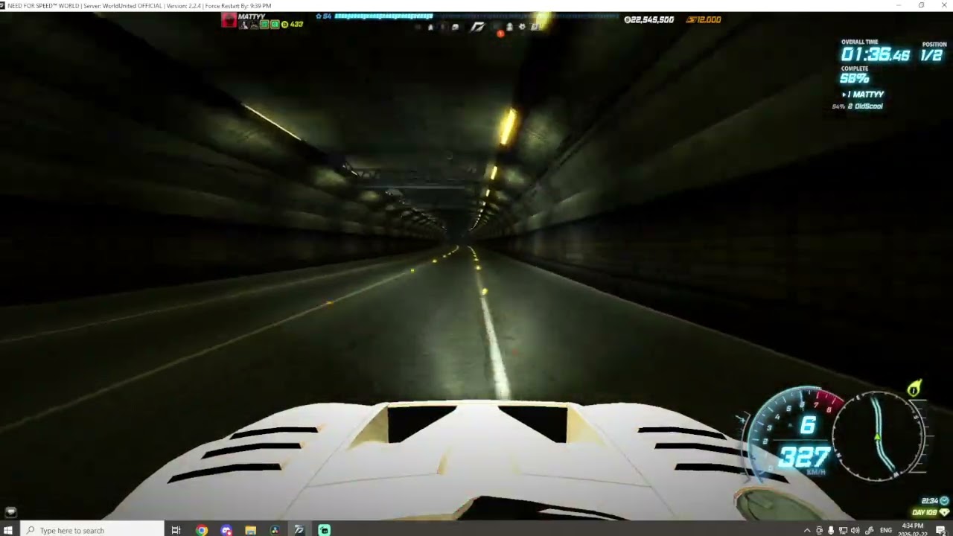Open Windows Action Center notifications

(941, 530)
